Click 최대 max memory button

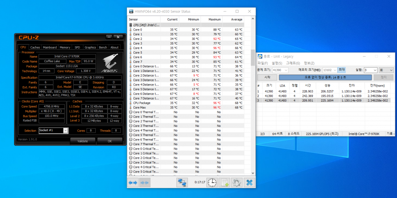(x=341, y=70)
